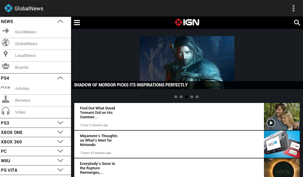Click the GlobalNews globe icon

coord(6,43)
